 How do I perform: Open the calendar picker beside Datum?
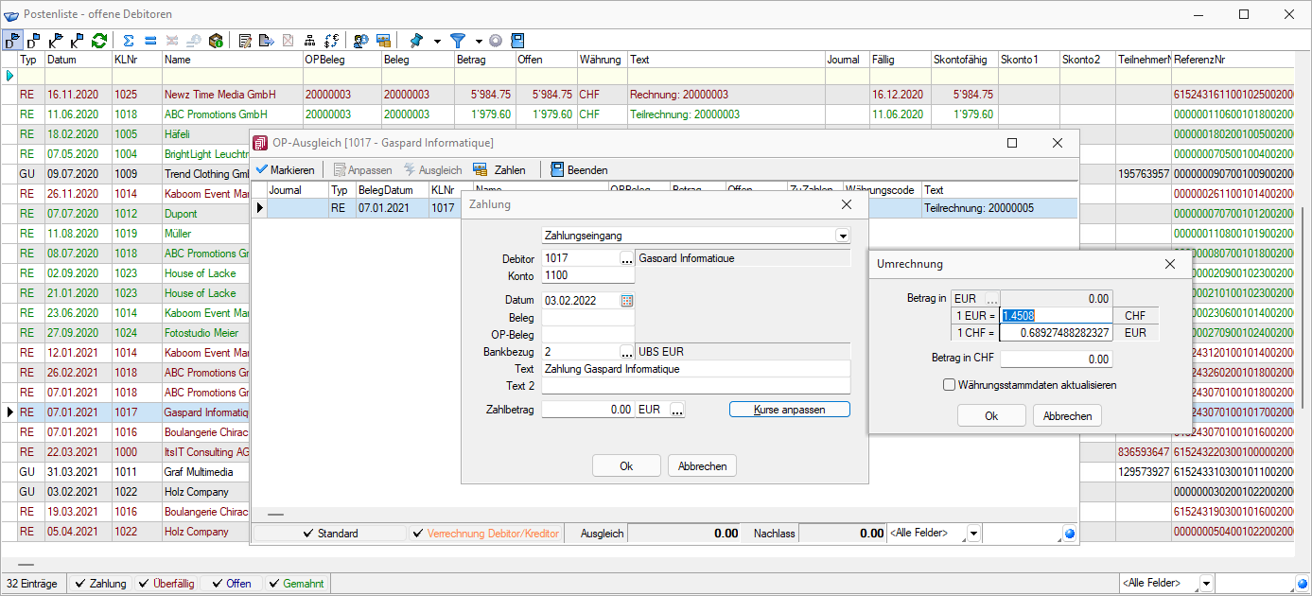point(626,300)
